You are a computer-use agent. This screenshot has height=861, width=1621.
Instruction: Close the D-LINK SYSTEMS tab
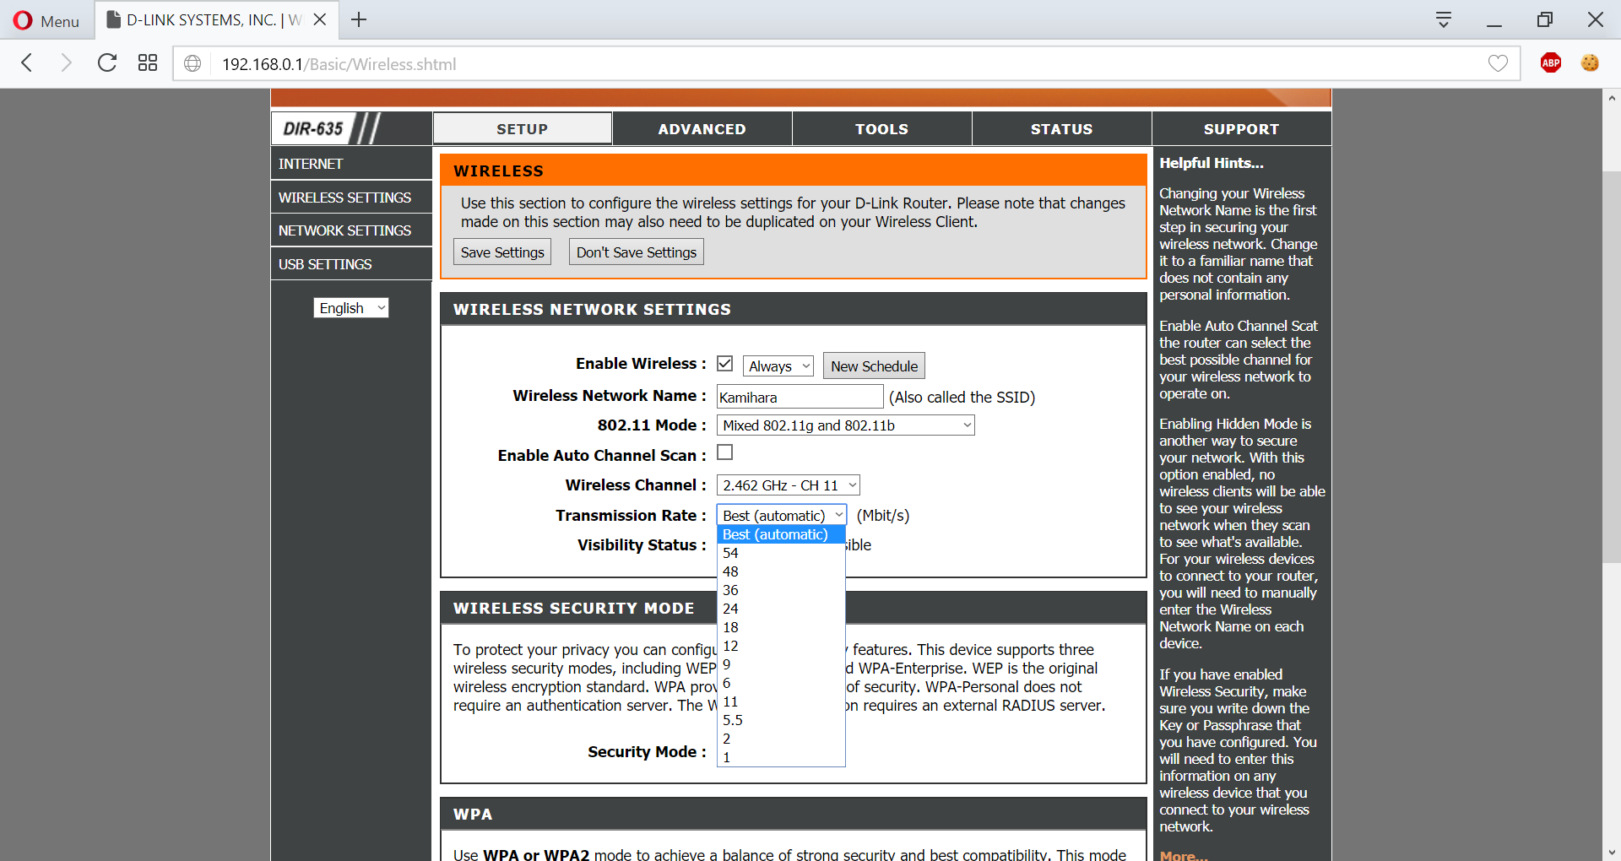[320, 19]
